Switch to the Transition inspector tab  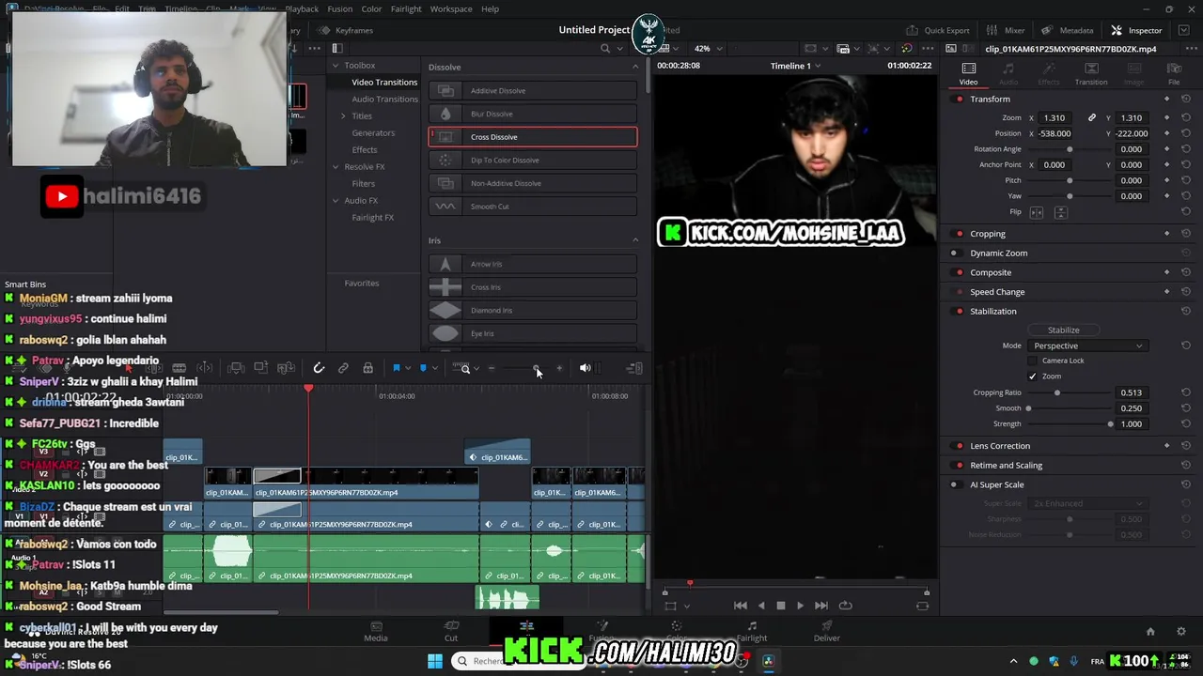click(x=1091, y=74)
